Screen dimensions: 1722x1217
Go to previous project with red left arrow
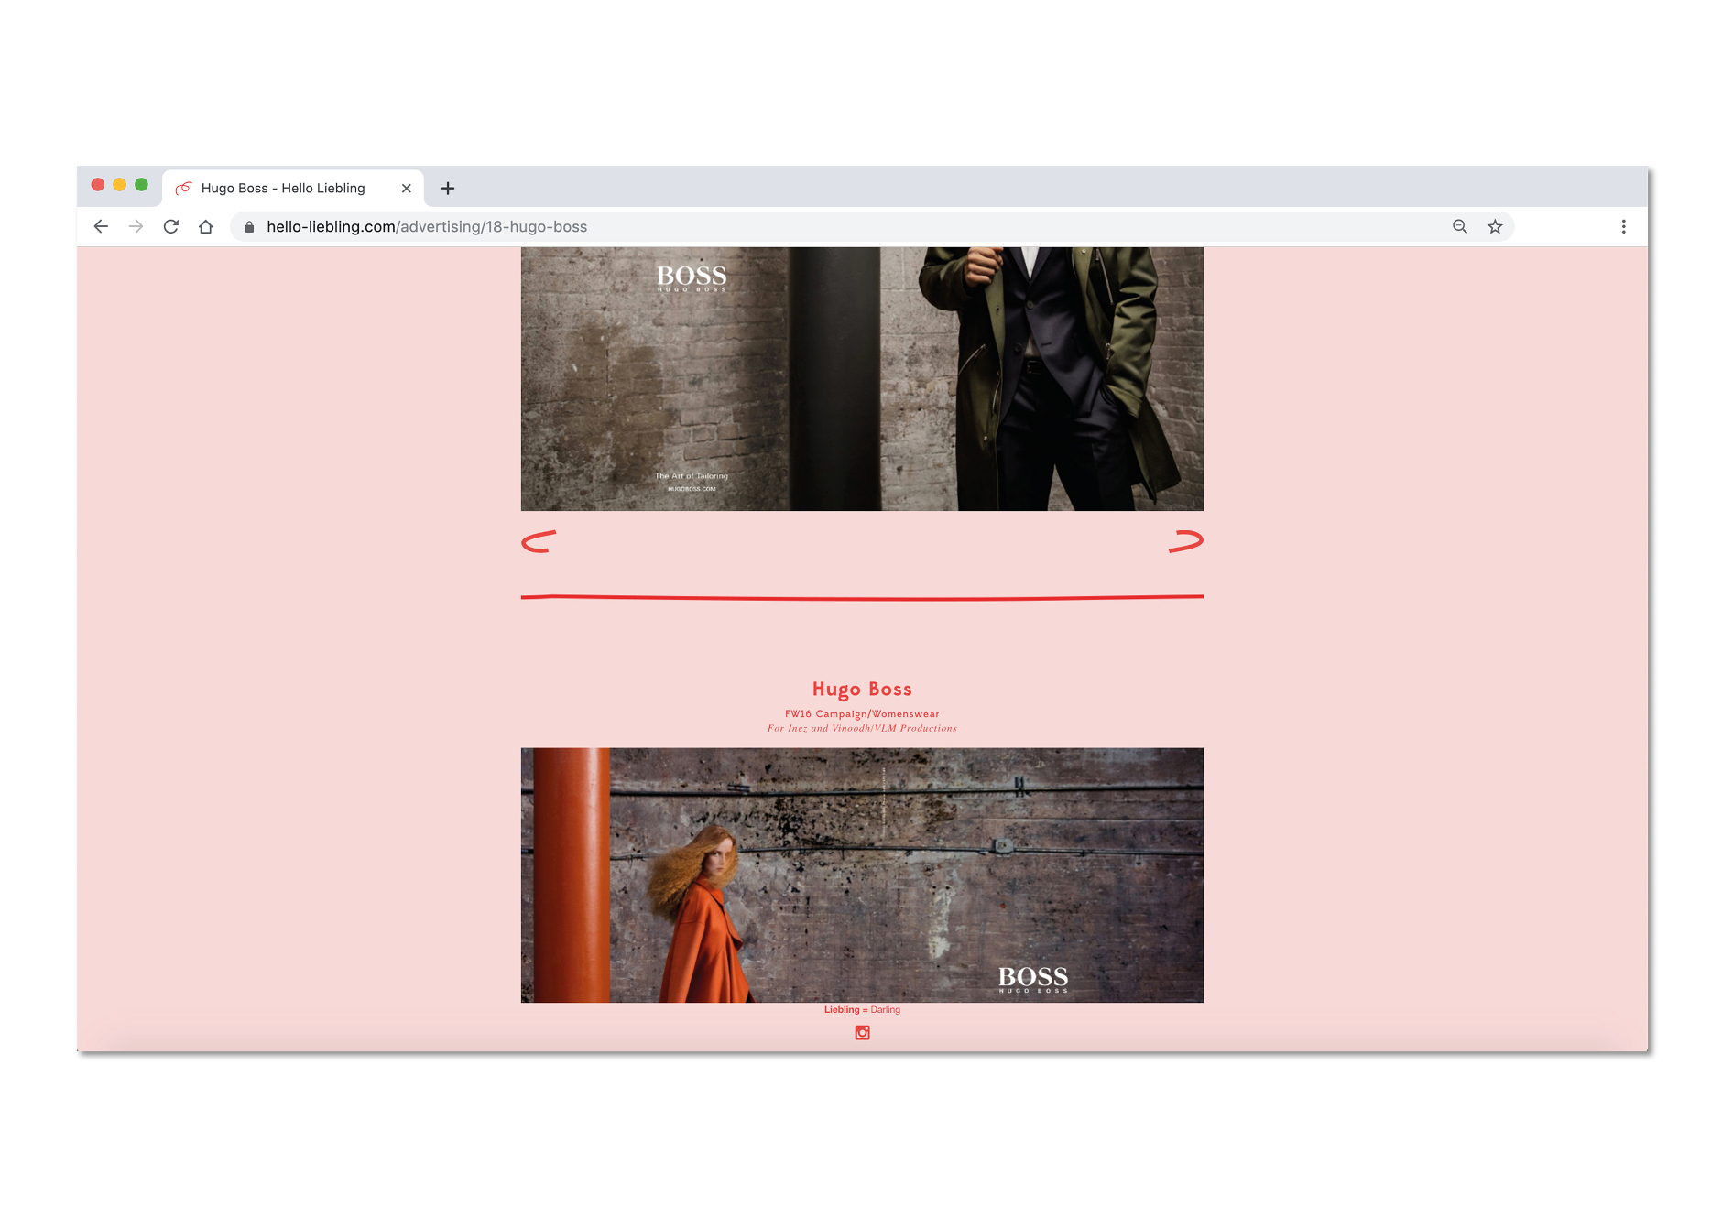point(539,541)
